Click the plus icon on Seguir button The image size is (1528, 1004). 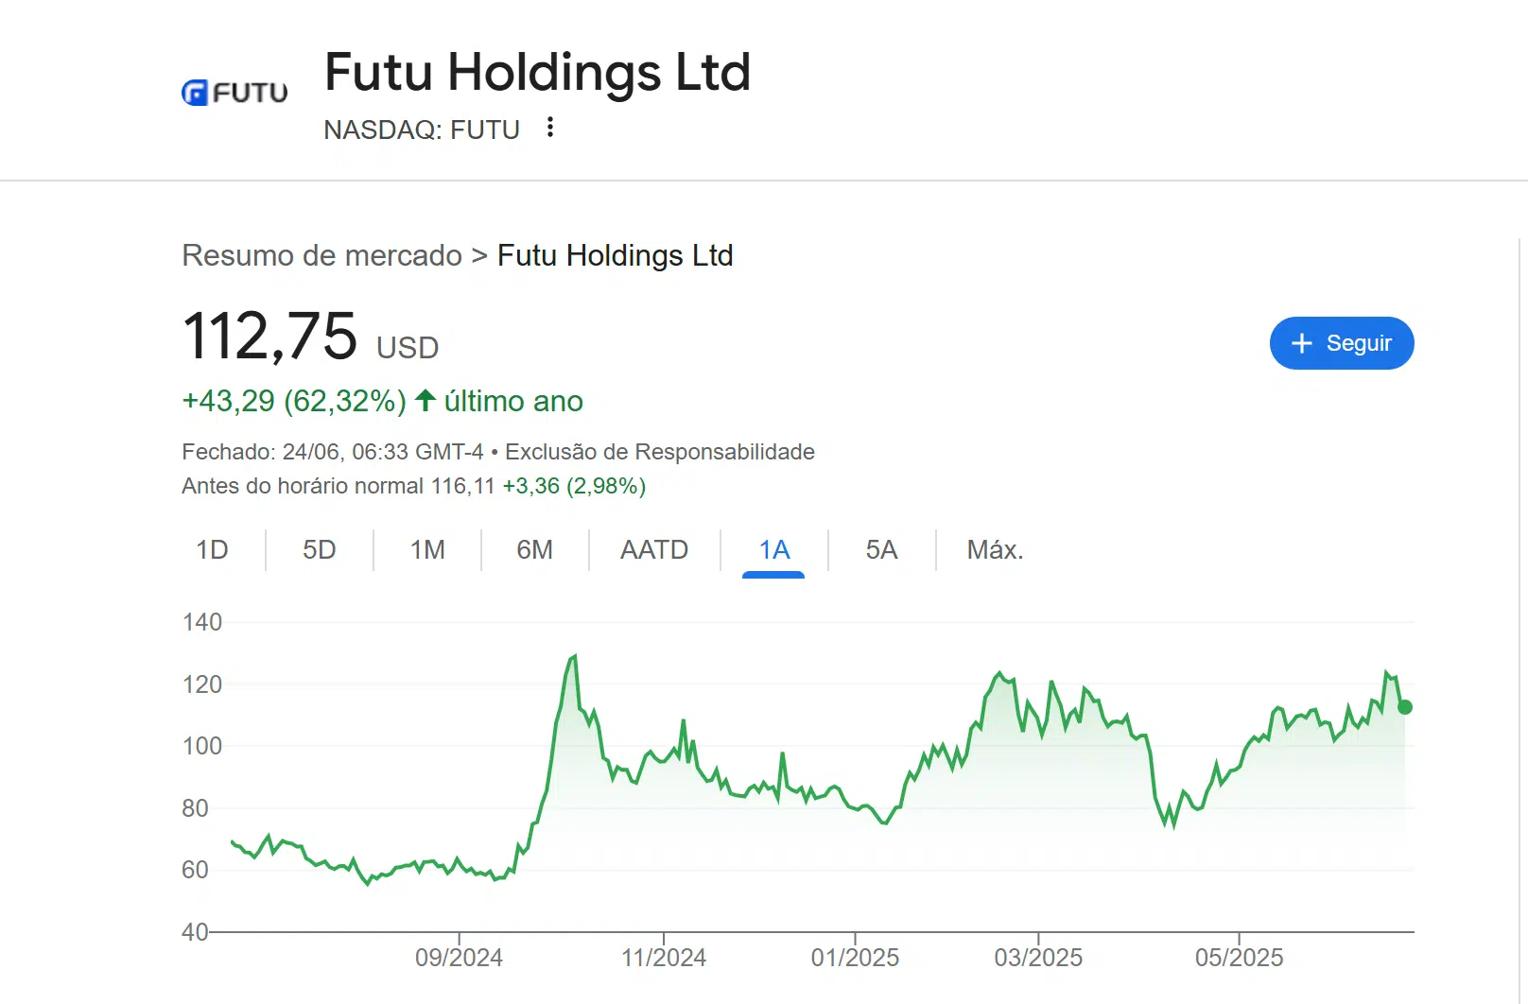click(1302, 343)
